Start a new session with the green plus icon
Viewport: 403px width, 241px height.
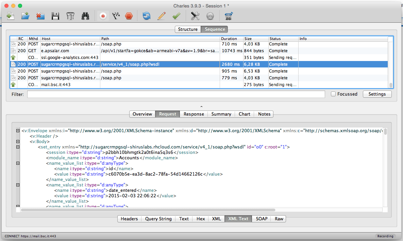10,16
